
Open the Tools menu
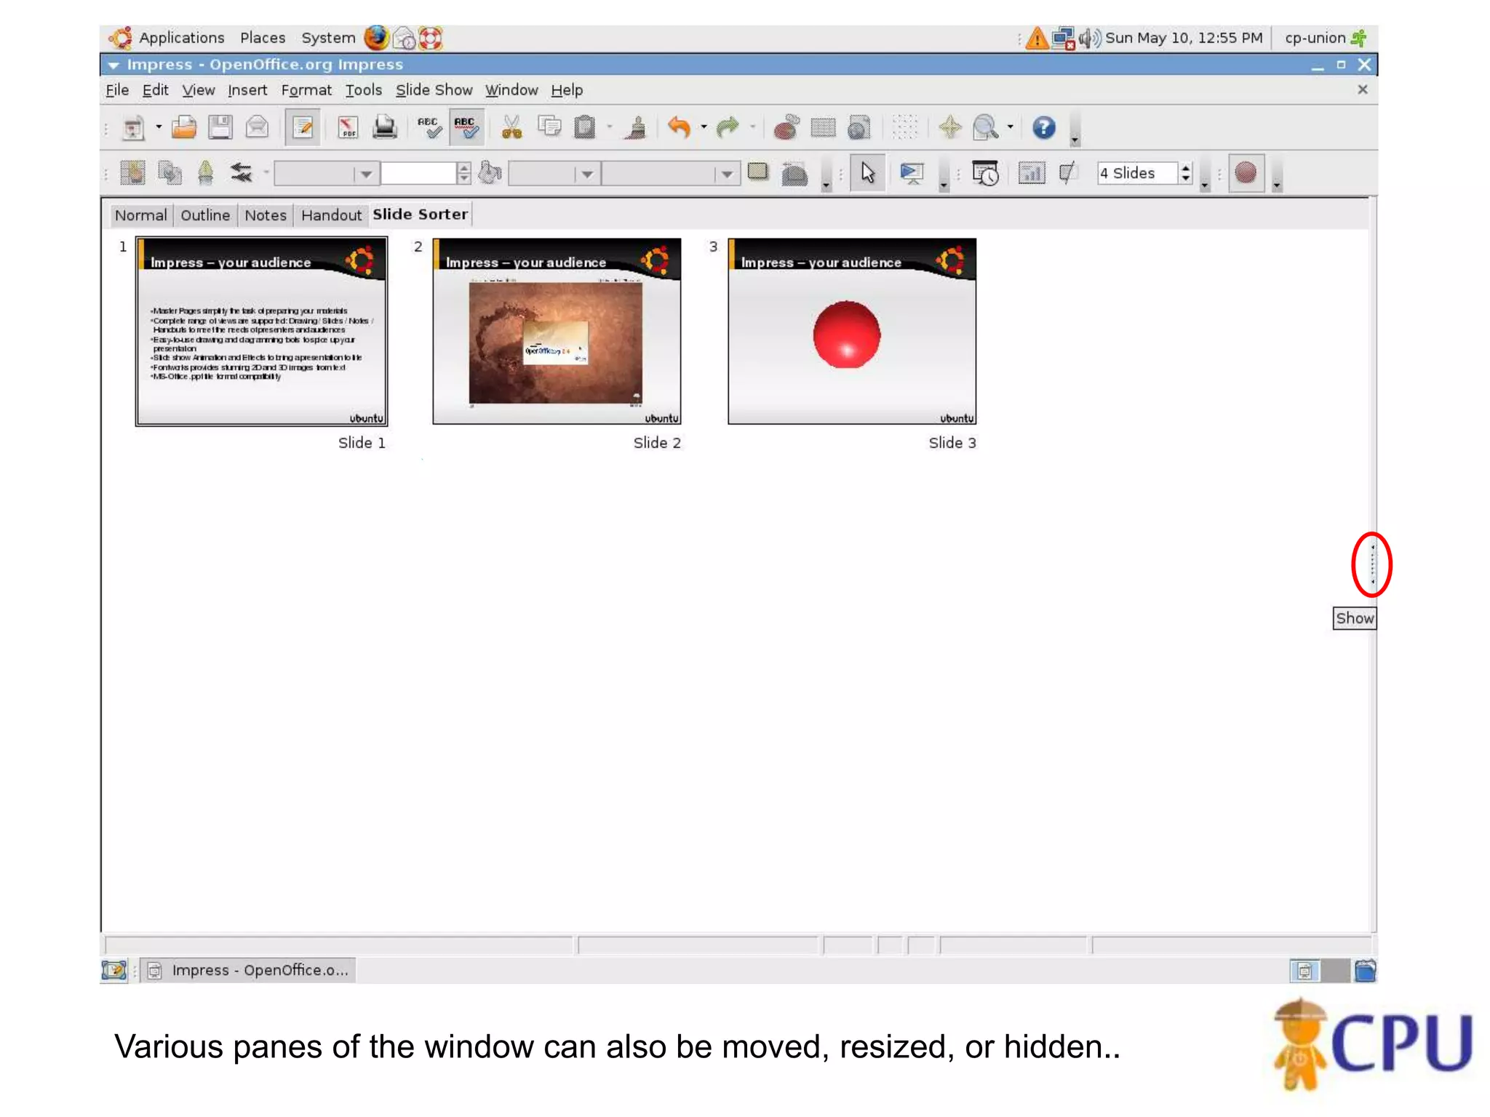click(363, 90)
